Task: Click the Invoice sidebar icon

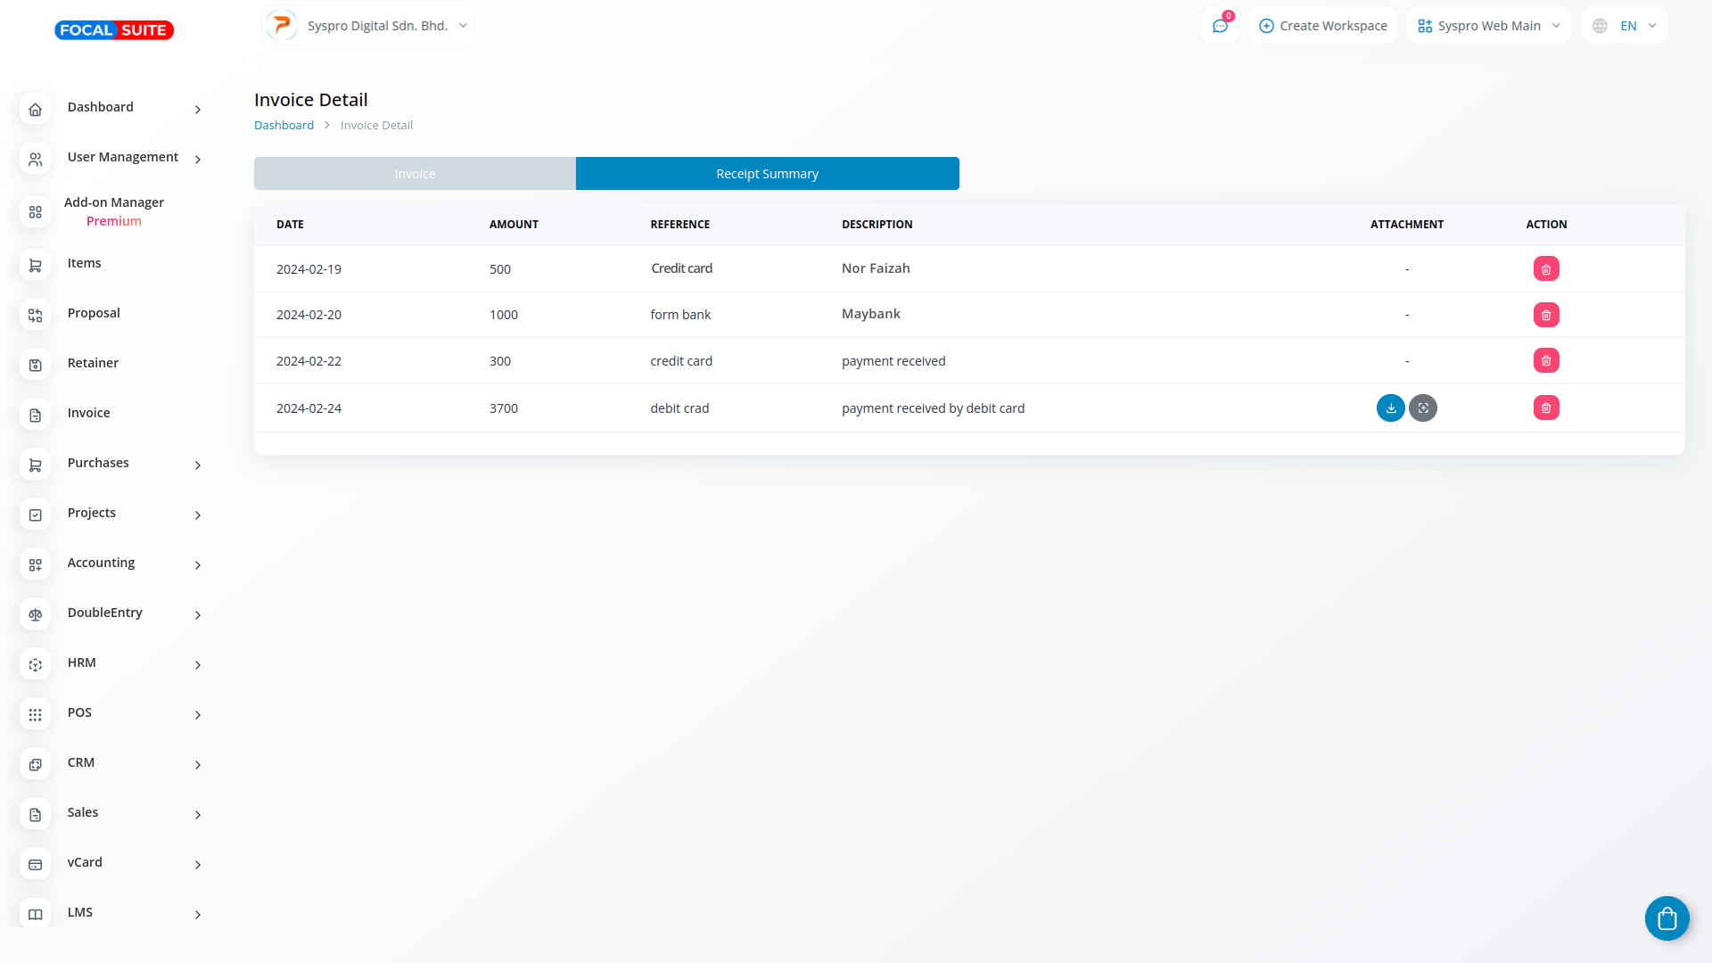Action: 36,415
